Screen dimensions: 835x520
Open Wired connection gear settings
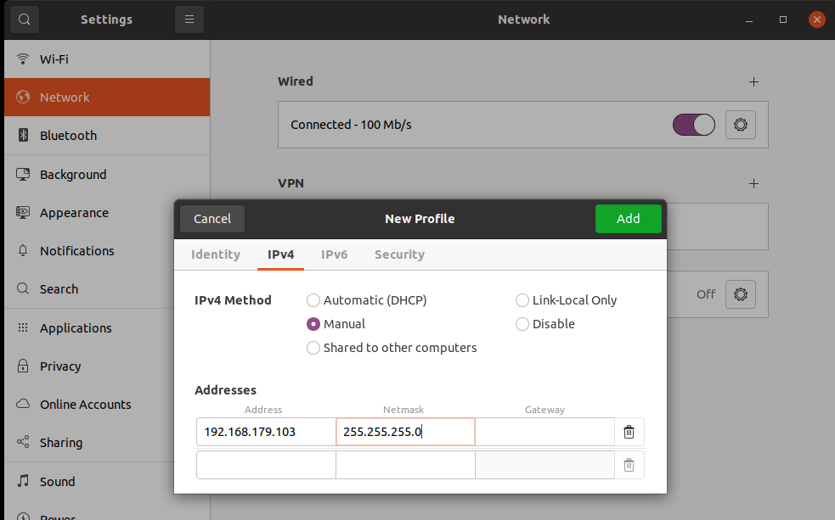(740, 125)
